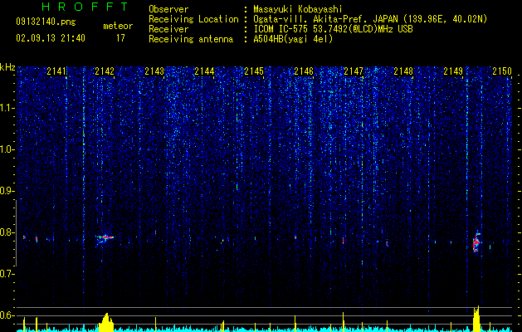The image size is (522, 332).
Task: Click the 0.6 kHz axis label
Action: 7,315
